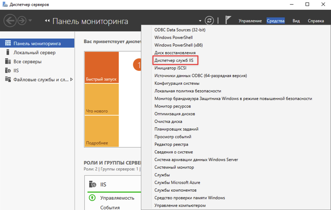Click the Быстрый запуск tile
Viewport: 331px width, 210px height.
pos(102,67)
